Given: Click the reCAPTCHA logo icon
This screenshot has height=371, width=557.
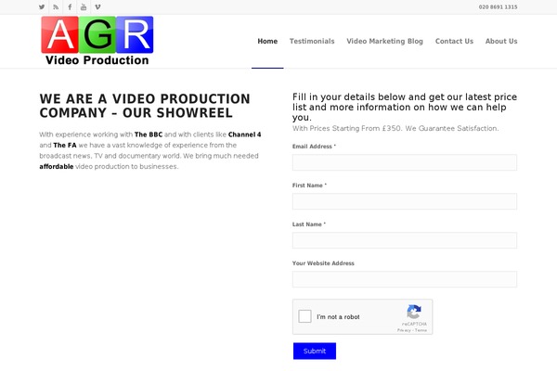Looking at the screenshot, I should point(414,312).
